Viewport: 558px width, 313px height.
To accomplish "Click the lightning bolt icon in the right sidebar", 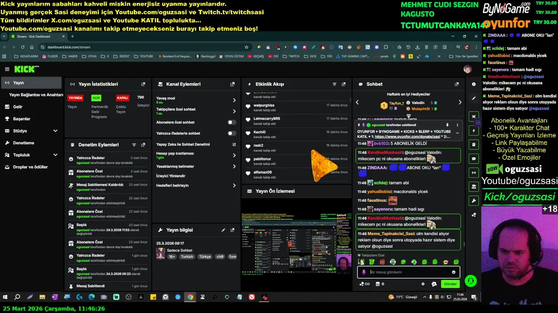I will tap(474, 130).
